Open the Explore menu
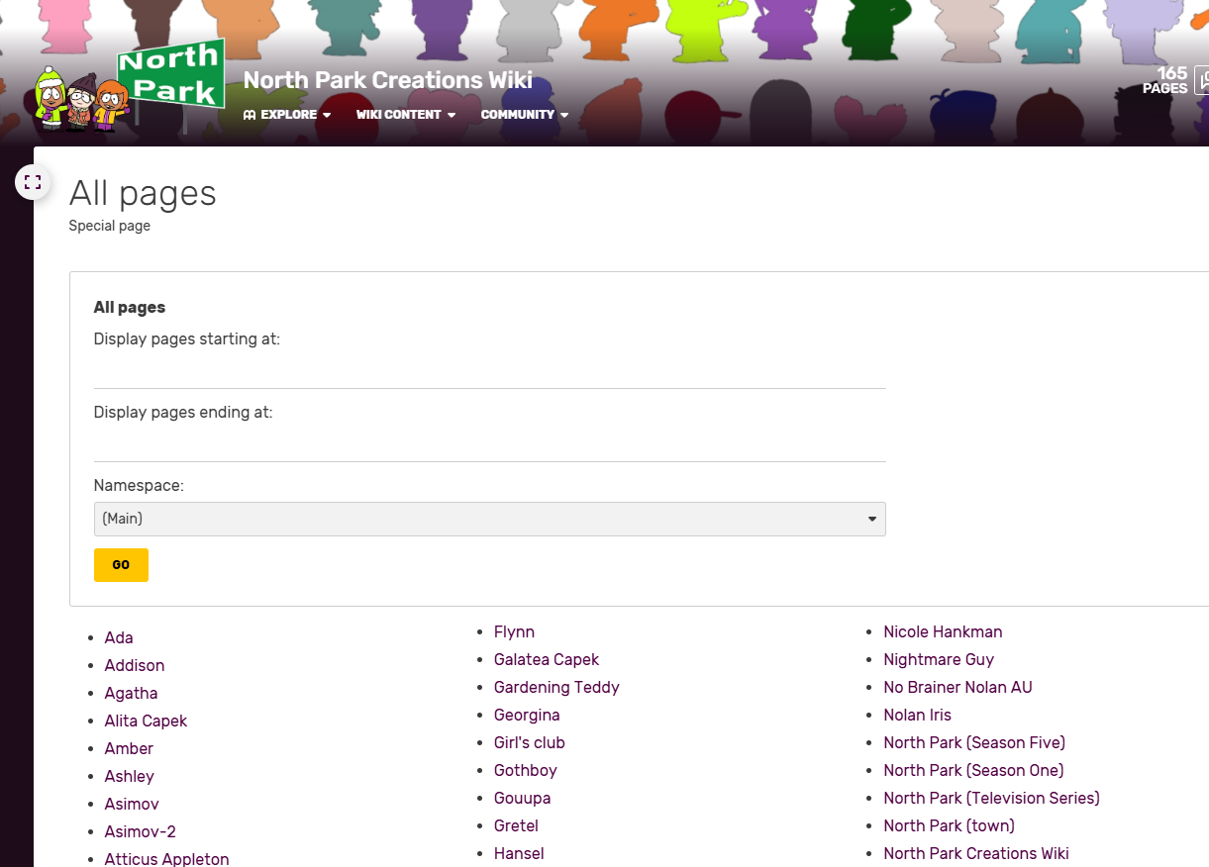 [x=287, y=115]
